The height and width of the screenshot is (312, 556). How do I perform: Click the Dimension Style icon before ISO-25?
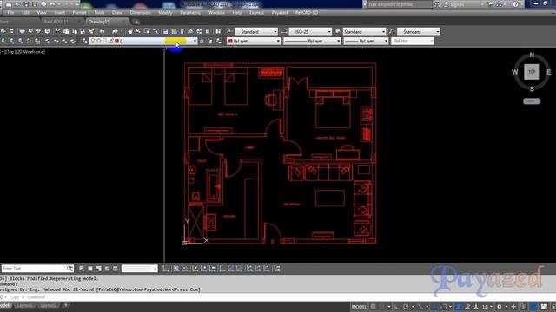click(x=284, y=31)
